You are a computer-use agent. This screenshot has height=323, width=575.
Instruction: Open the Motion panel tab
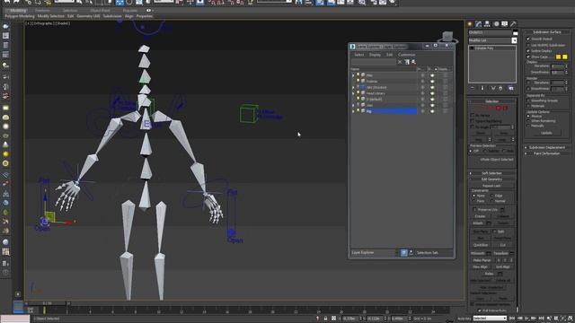tap(496, 24)
